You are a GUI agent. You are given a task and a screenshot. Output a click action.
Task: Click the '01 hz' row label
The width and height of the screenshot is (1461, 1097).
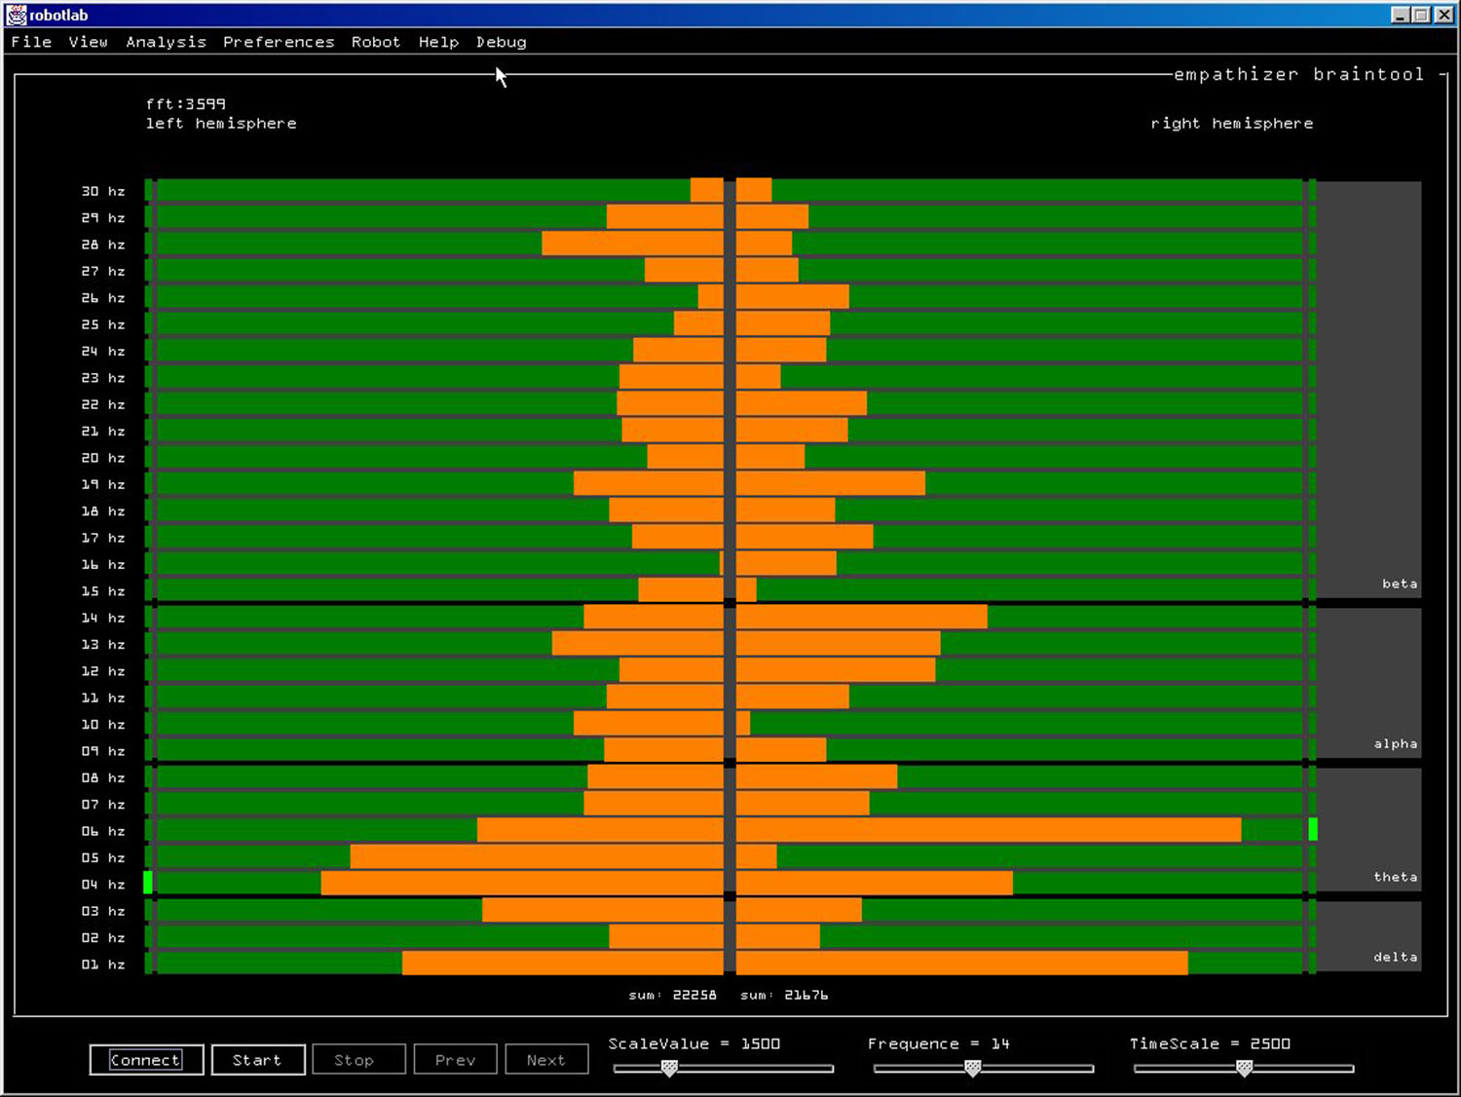[x=103, y=965]
